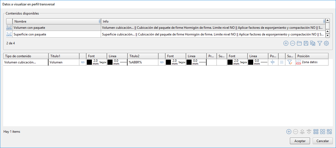Click Posición column header
Screen dimensions: 336x148
click(x=312, y=56)
